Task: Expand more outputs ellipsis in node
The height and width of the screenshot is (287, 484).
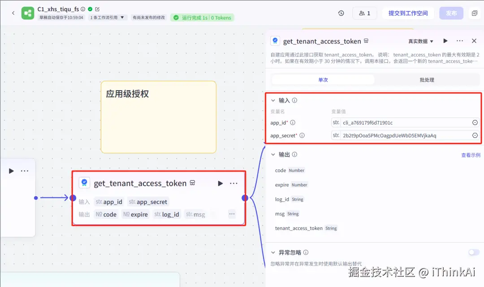Action: pos(232,214)
